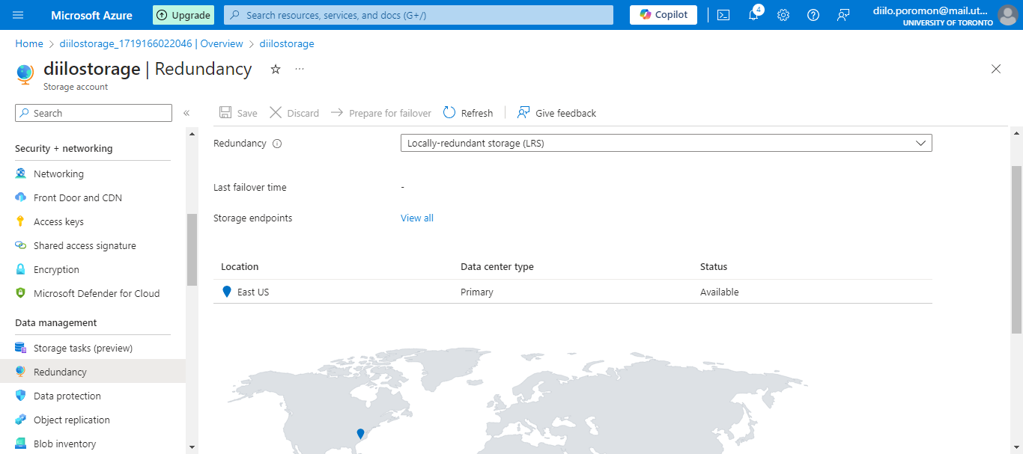Click the East US map pin
The width and height of the screenshot is (1023, 454).
[x=360, y=434]
